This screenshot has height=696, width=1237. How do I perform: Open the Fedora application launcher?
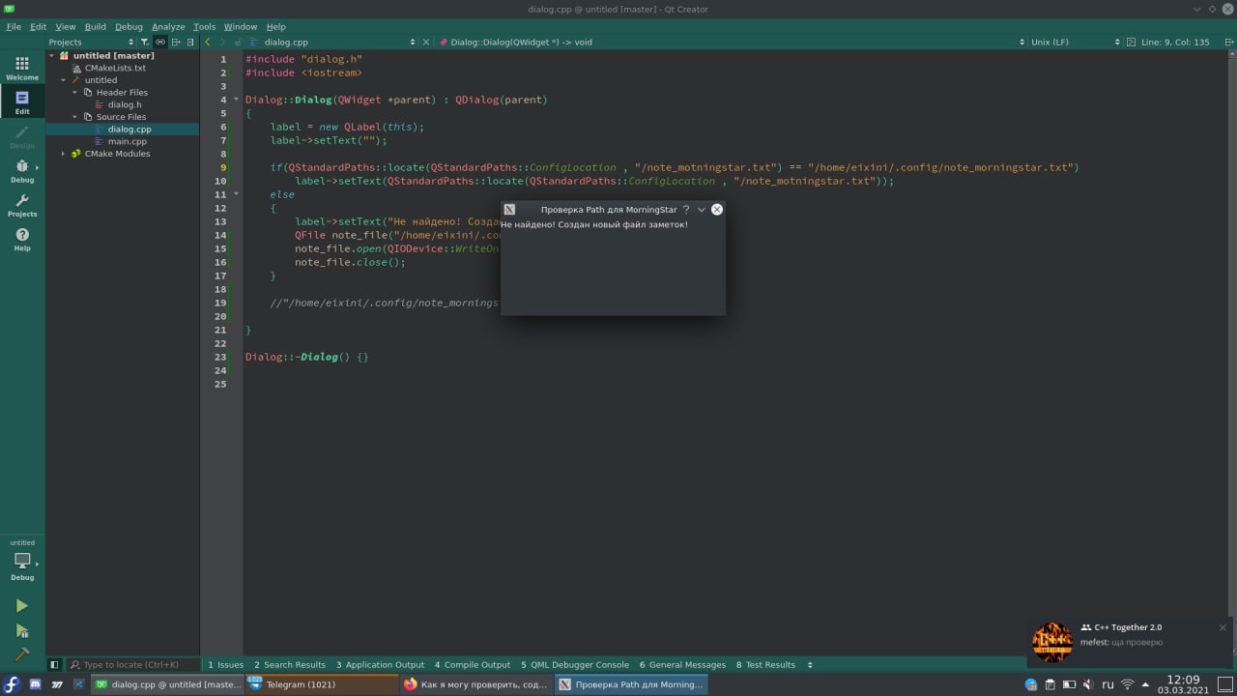pyautogui.click(x=12, y=684)
